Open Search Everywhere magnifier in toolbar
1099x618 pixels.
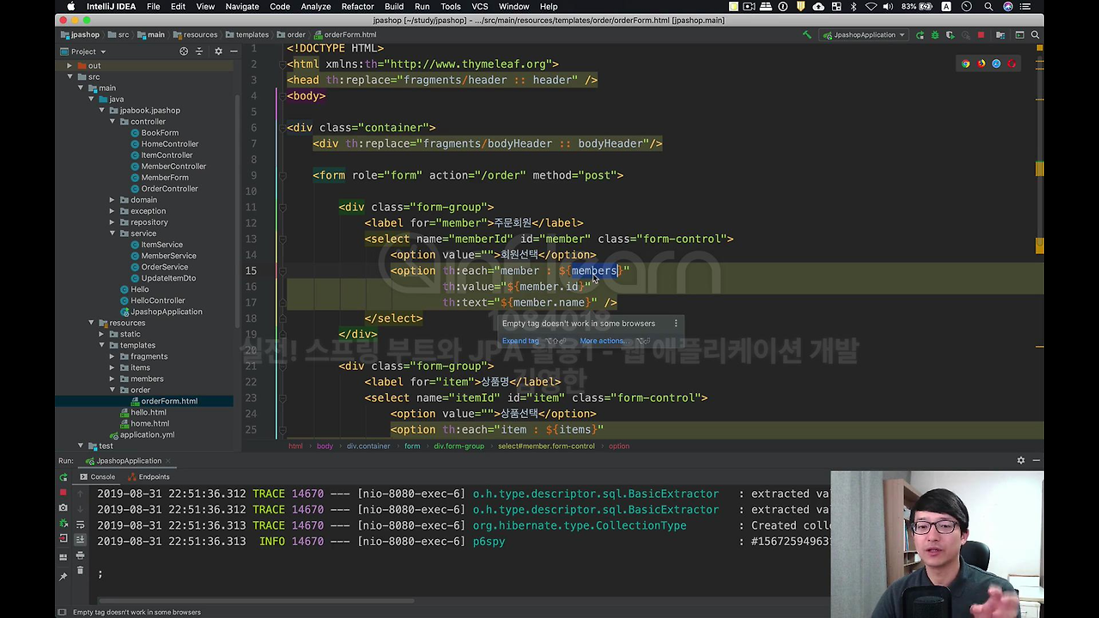1035,35
